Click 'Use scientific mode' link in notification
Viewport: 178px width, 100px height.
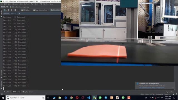tap(145, 88)
